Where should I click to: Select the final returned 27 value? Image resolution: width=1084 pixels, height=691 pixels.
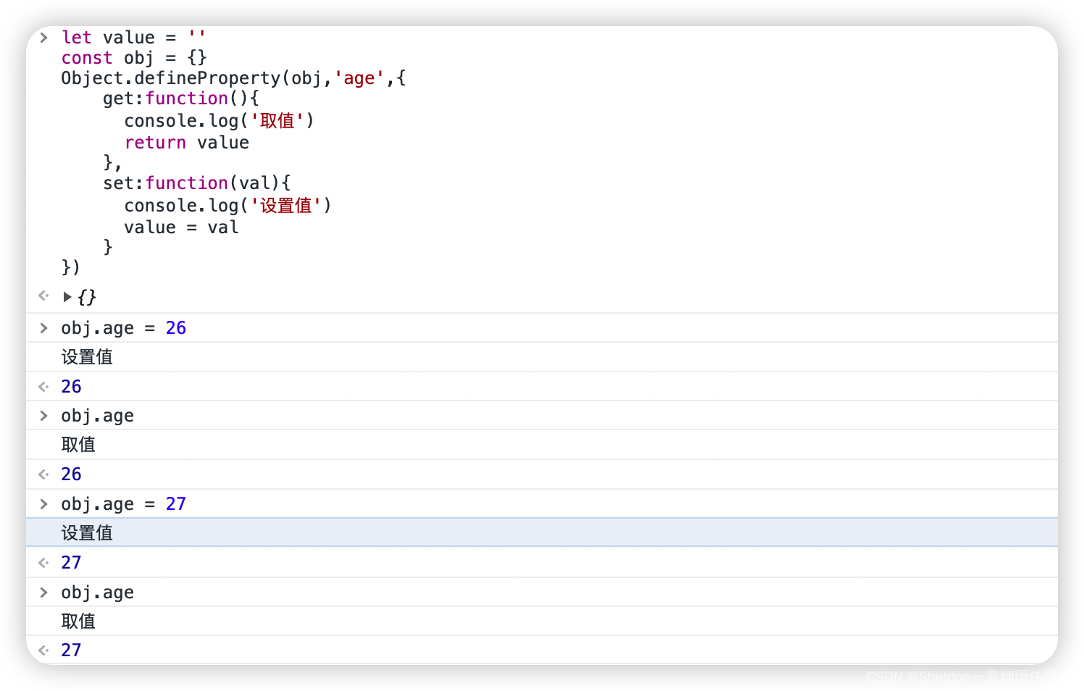click(x=71, y=650)
